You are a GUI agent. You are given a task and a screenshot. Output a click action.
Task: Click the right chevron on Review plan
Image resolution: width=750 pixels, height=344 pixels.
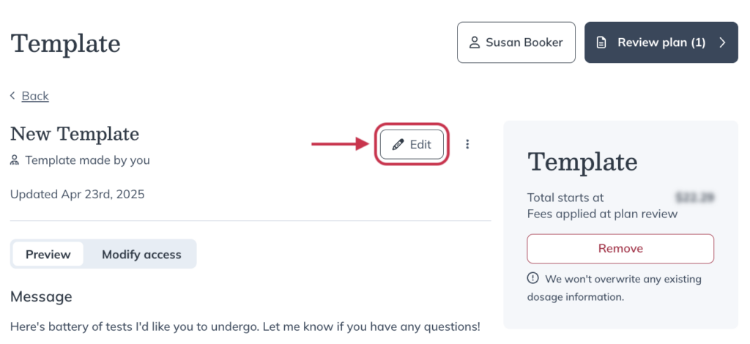tap(722, 42)
